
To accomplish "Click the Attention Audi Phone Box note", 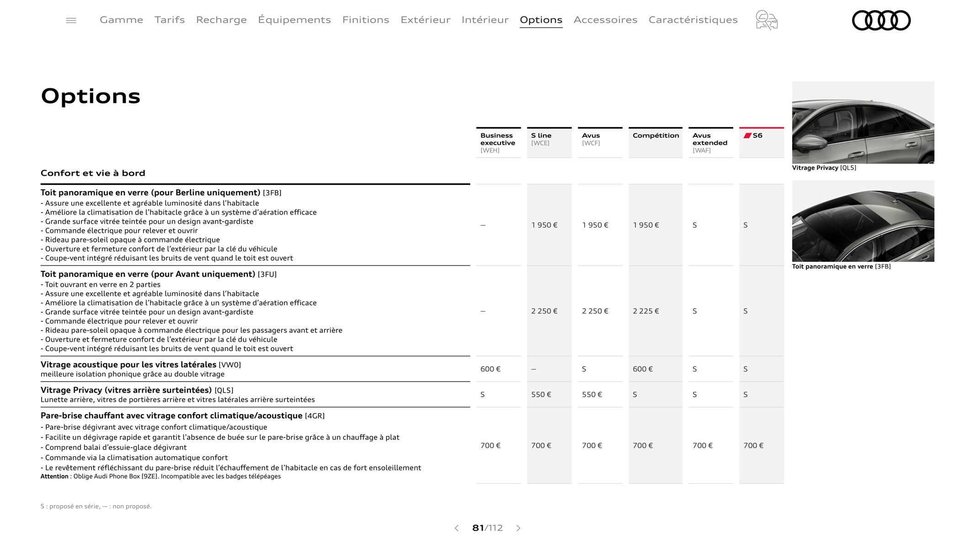I will (161, 476).
